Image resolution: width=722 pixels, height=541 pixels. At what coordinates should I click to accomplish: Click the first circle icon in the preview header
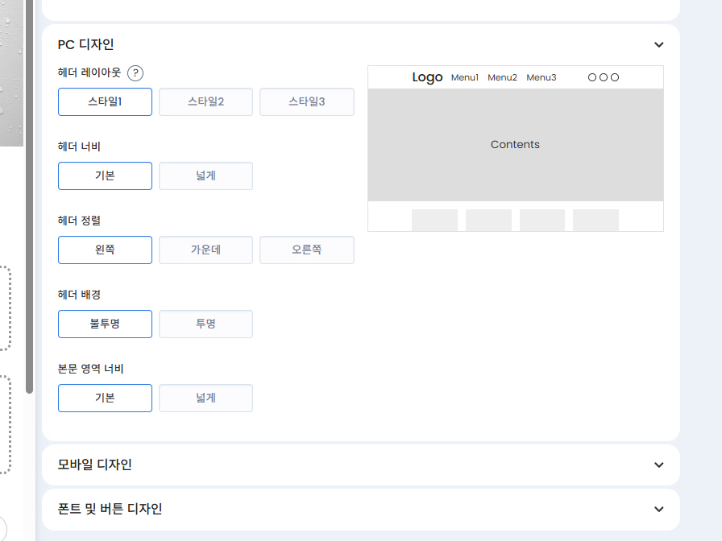point(592,77)
